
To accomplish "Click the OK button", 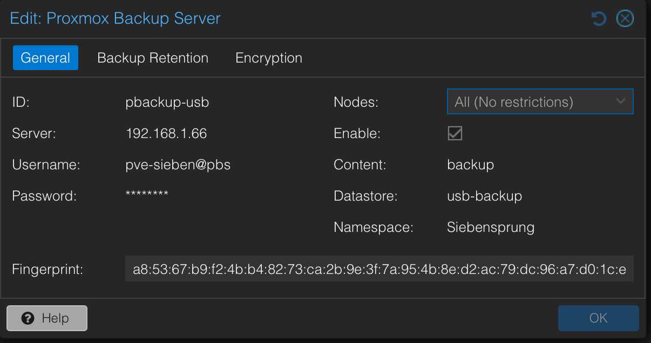I will (x=599, y=318).
